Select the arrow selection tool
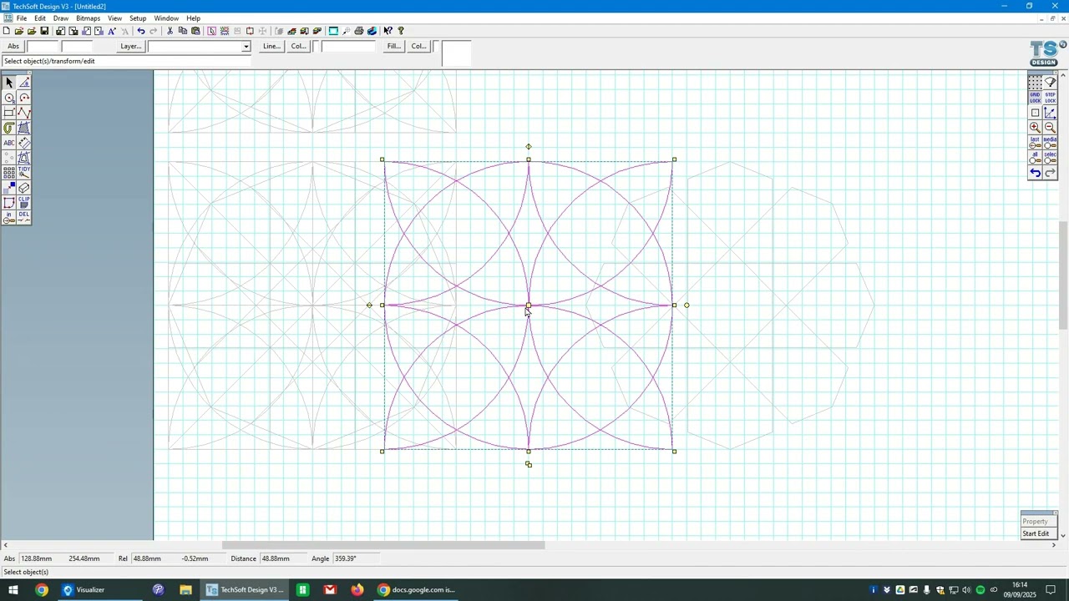Image resolution: width=1069 pixels, height=601 pixels. tap(9, 83)
